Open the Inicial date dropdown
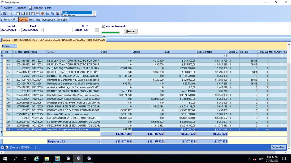The width and height of the screenshot is (291, 163). tap(20, 30)
